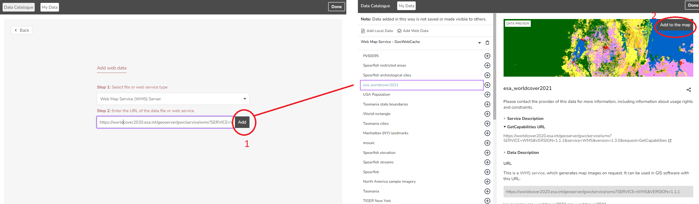Open the web service type dropdown
Screen dimensions: 699x204
click(173, 99)
